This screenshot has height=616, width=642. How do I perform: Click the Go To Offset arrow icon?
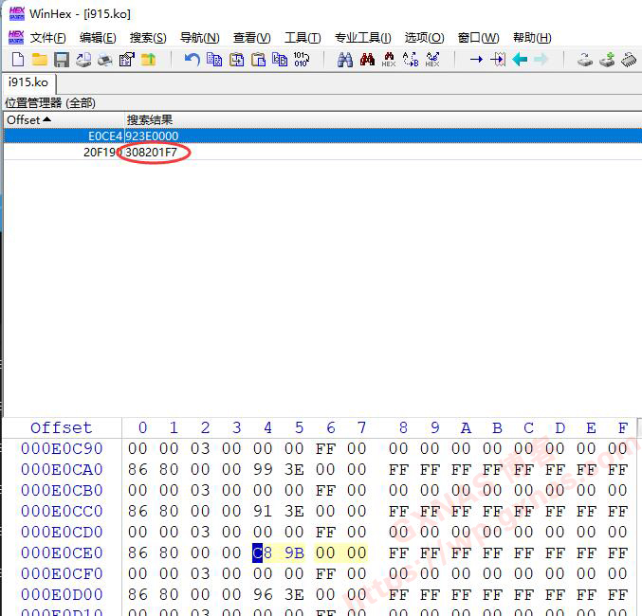pyautogui.click(x=476, y=60)
